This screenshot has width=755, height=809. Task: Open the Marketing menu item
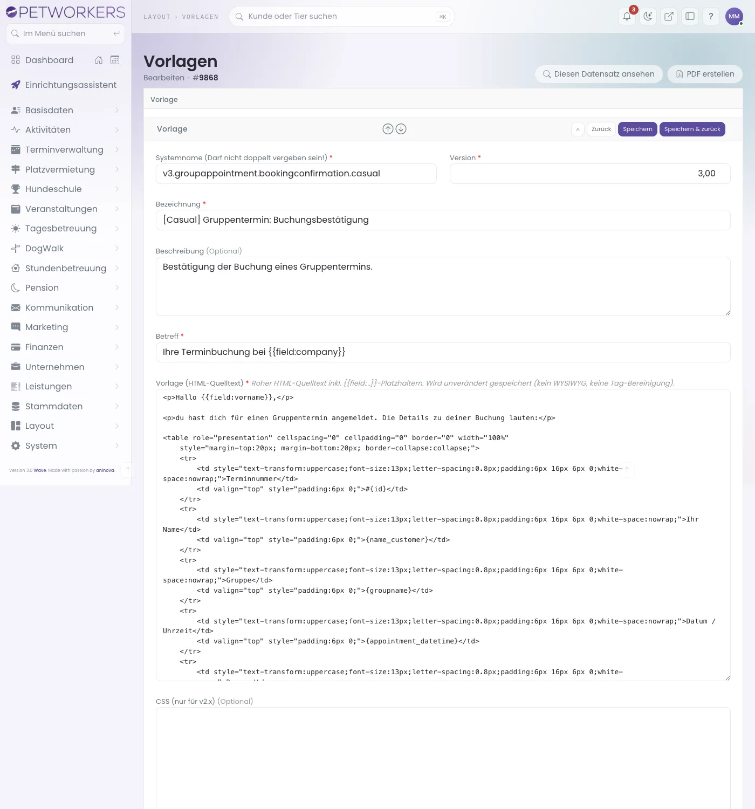pyautogui.click(x=65, y=327)
